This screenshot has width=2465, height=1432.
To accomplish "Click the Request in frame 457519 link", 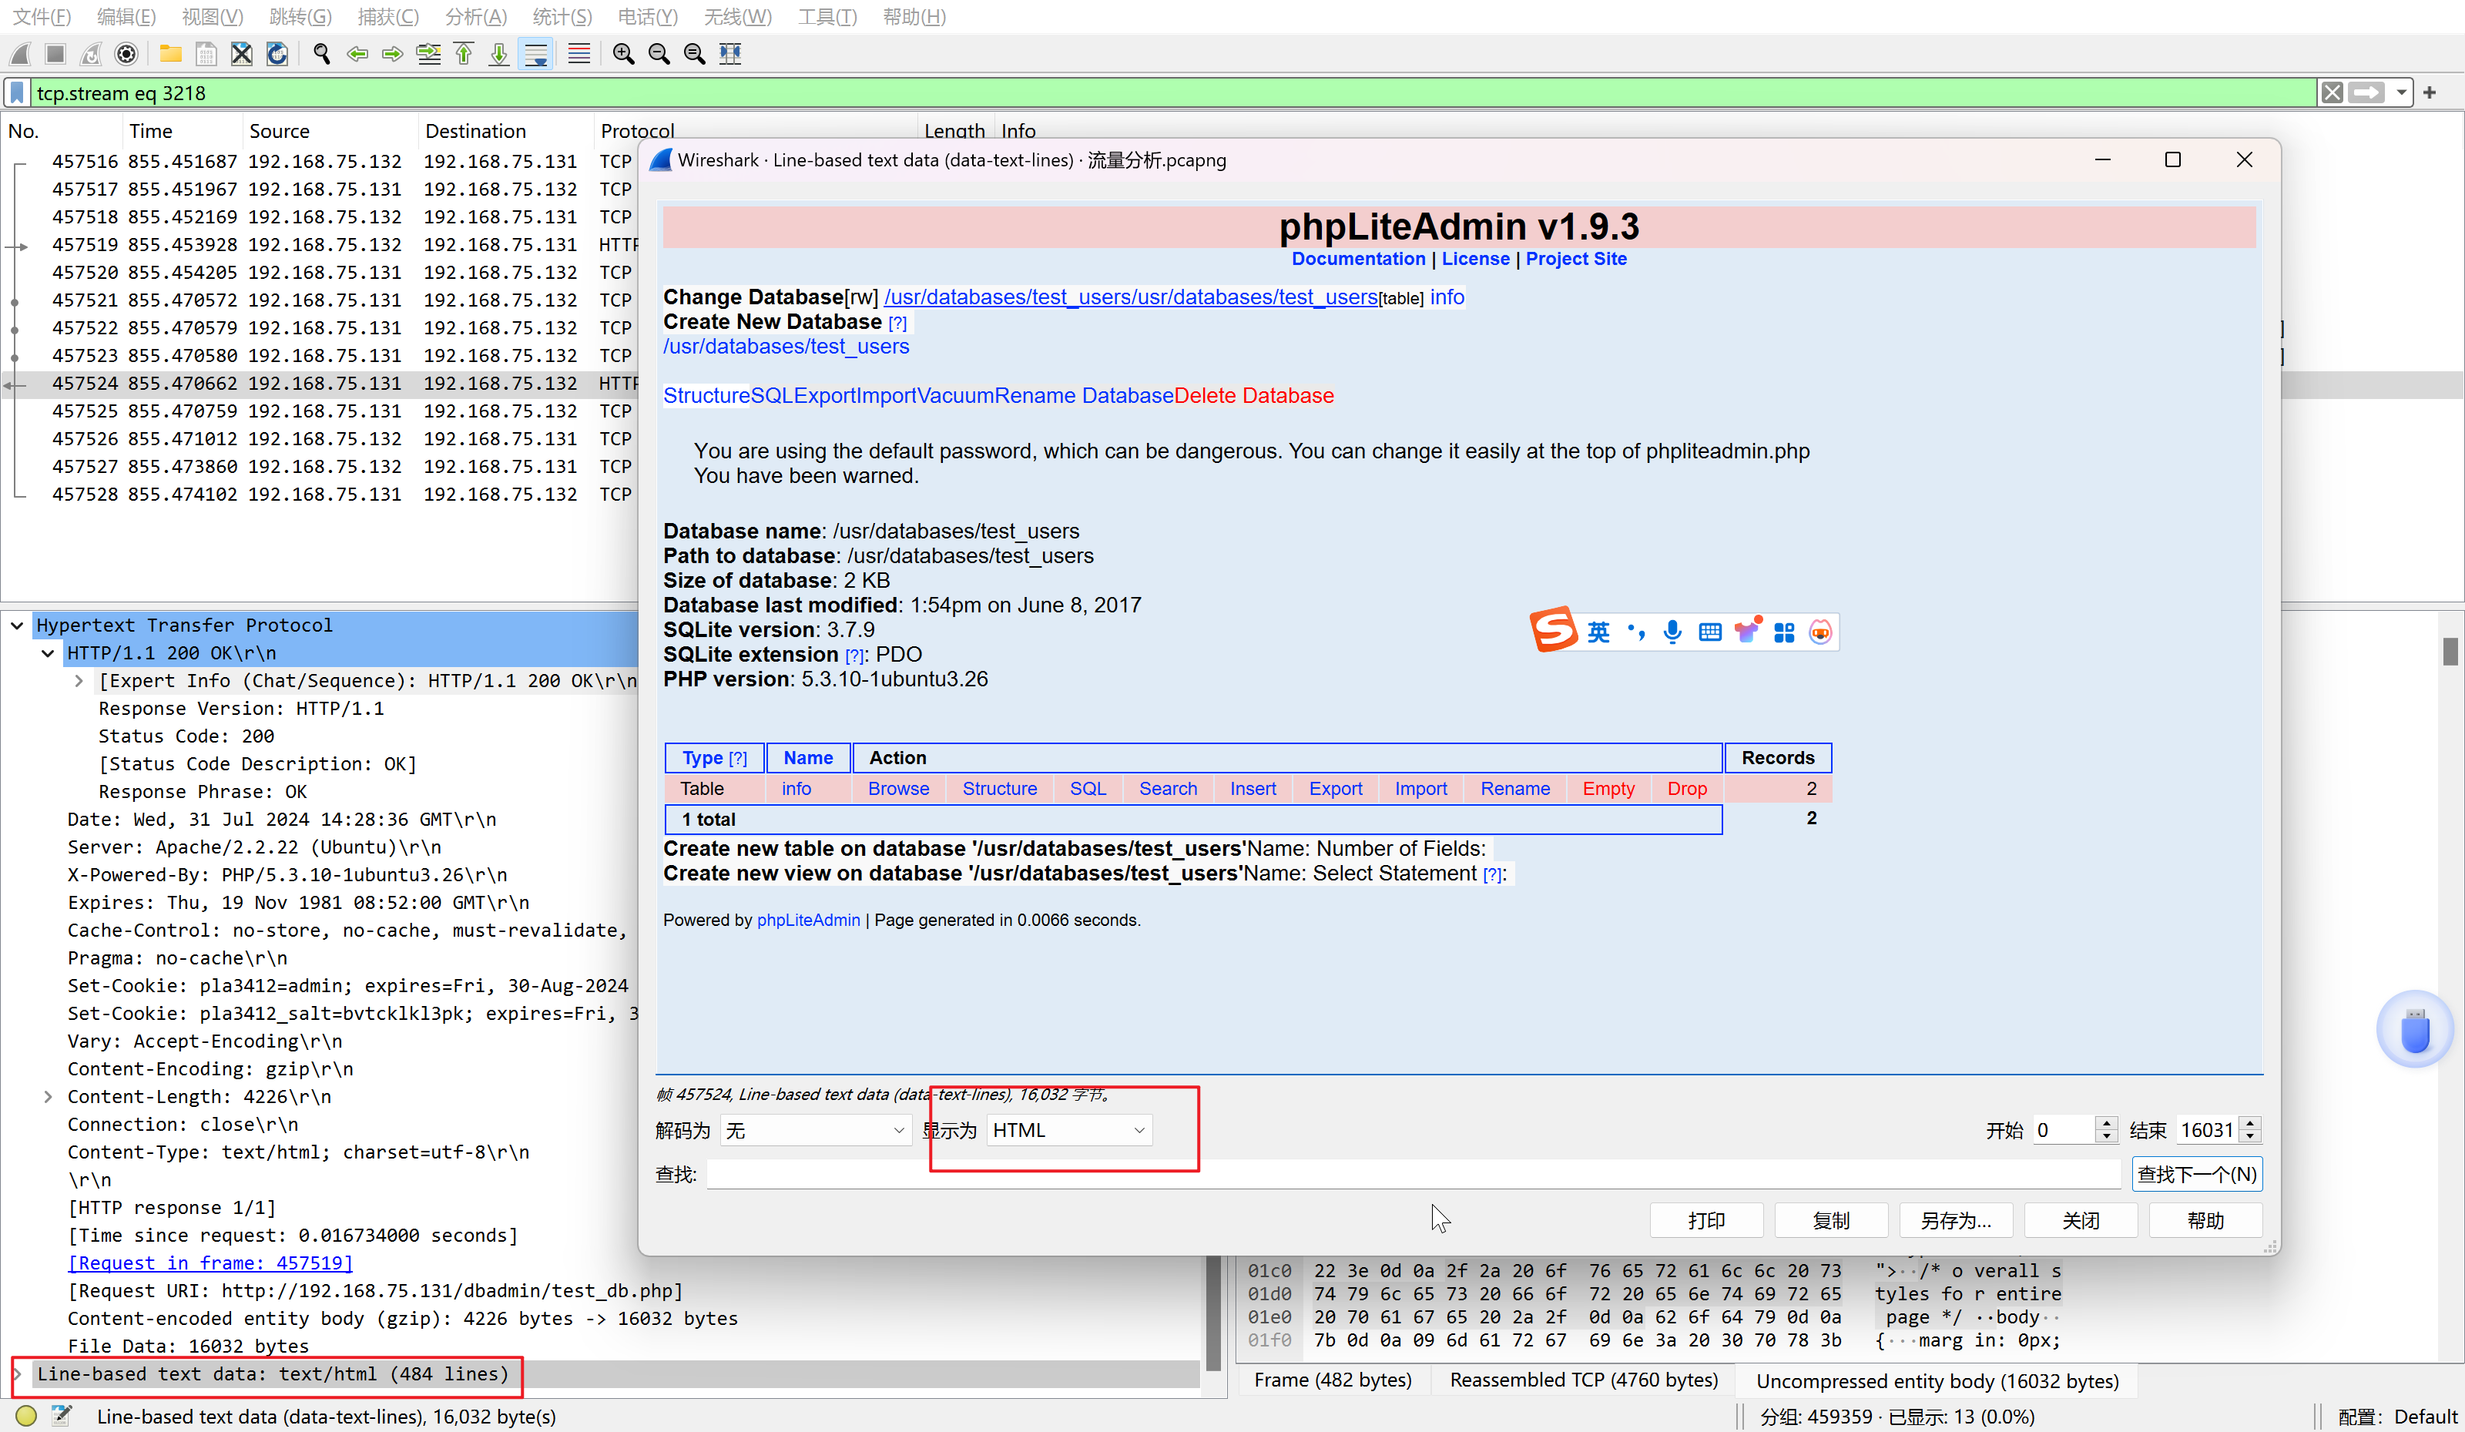I will point(210,1263).
